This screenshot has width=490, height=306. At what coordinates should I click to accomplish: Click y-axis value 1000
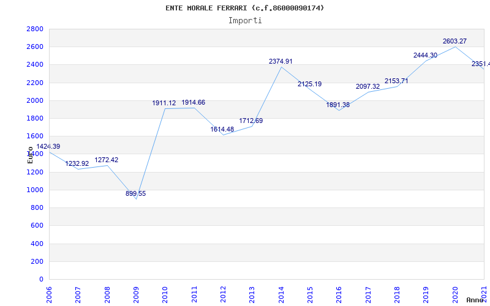(35, 190)
